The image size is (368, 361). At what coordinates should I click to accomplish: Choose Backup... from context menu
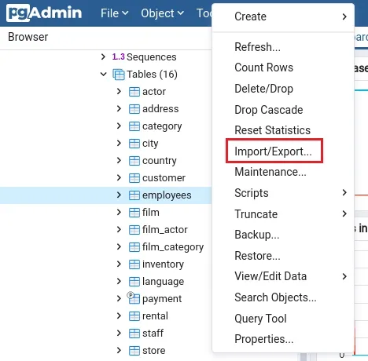tap(283, 235)
